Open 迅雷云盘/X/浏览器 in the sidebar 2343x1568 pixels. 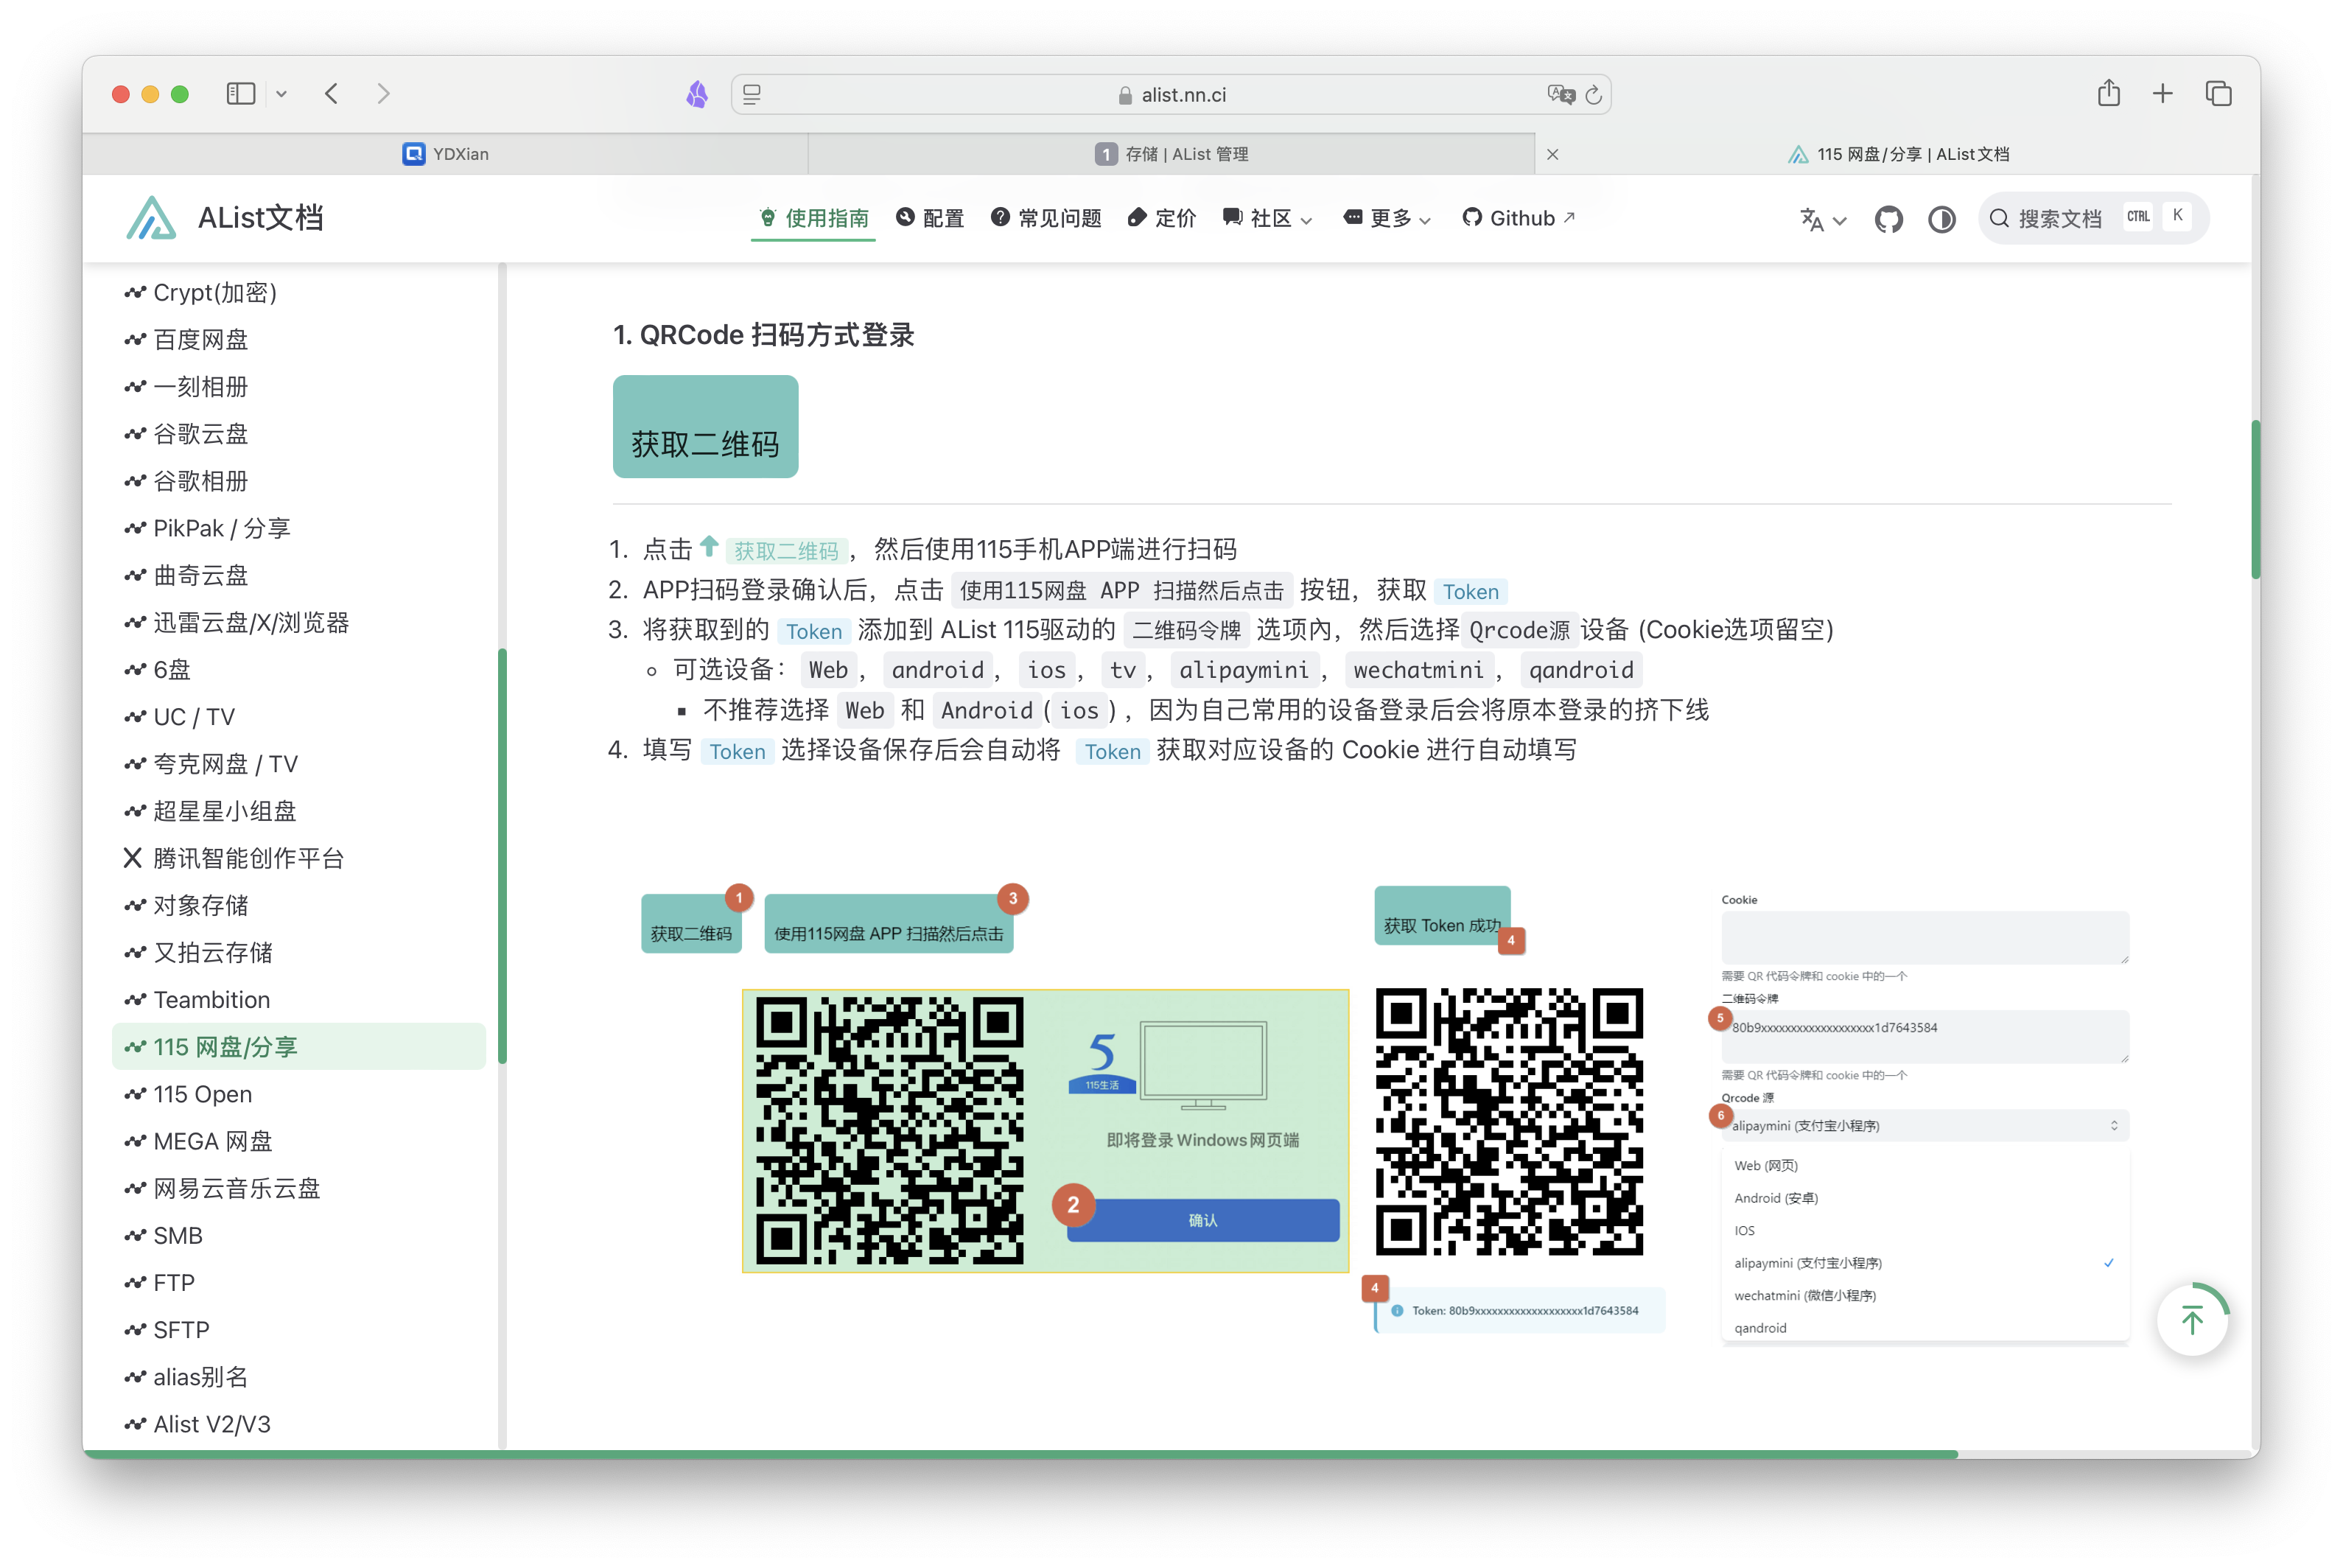click(x=298, y=622)
